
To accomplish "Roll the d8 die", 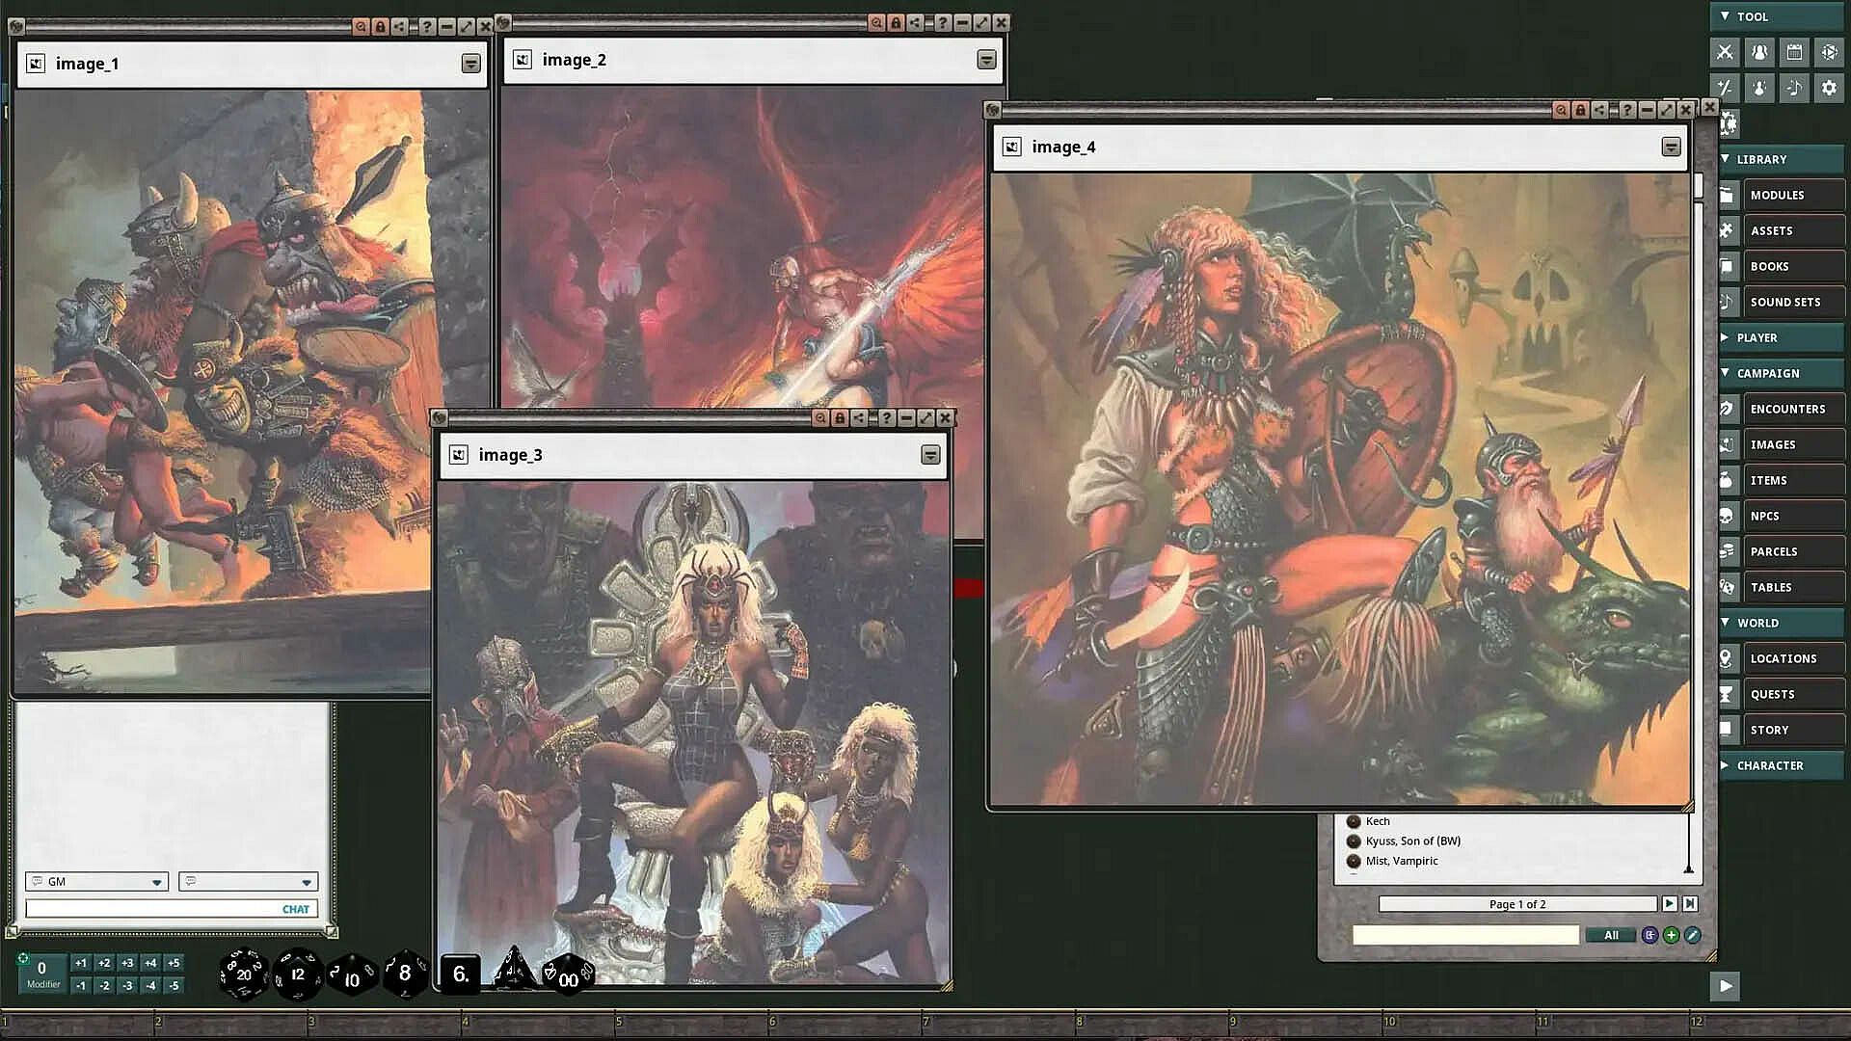I will [x=405, y=974].
